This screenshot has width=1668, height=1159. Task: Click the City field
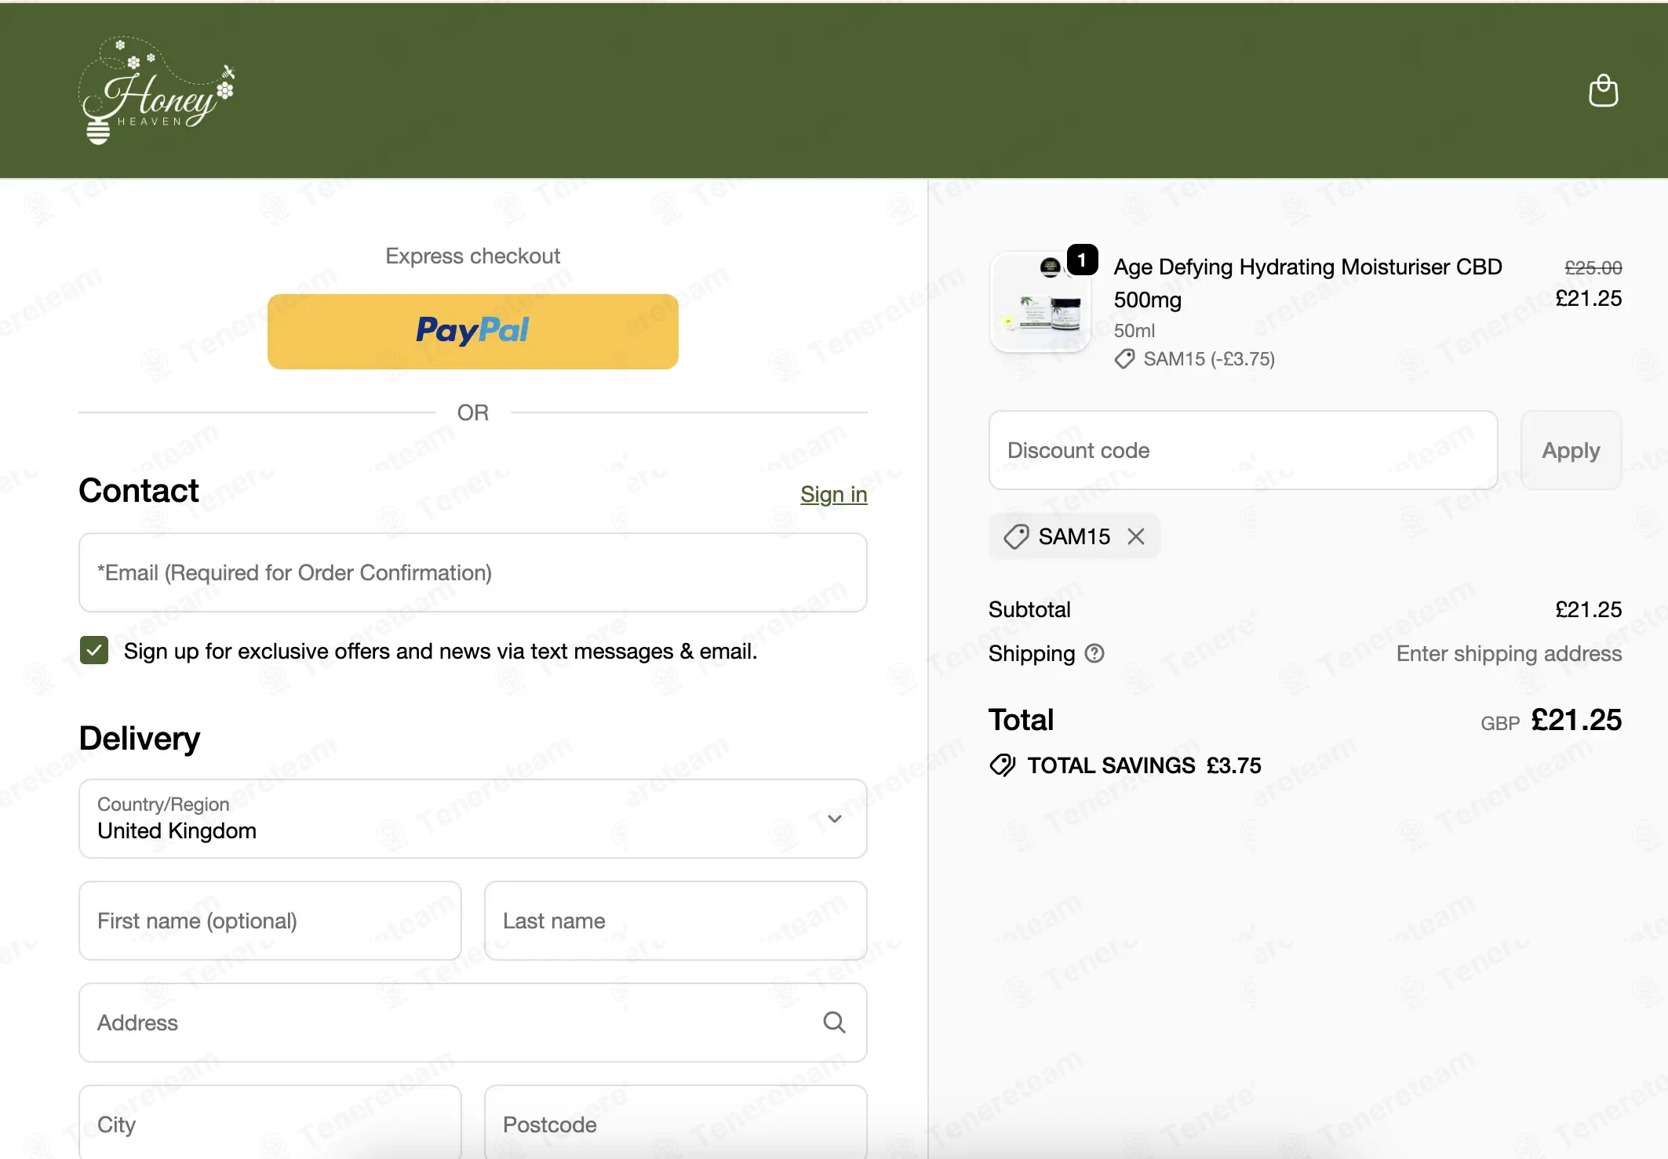click(270, 1124)
